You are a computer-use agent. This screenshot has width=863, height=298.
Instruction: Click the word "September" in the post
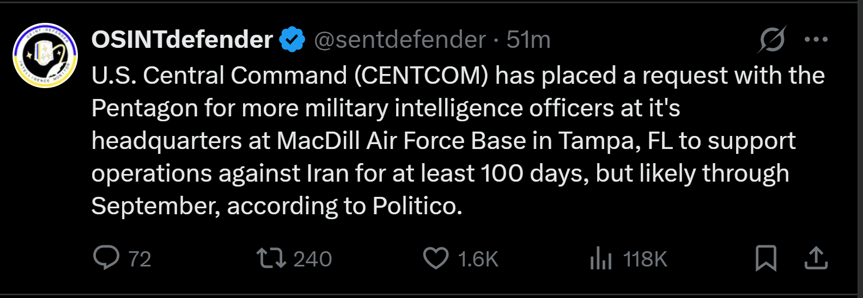[x=155, y=206]
